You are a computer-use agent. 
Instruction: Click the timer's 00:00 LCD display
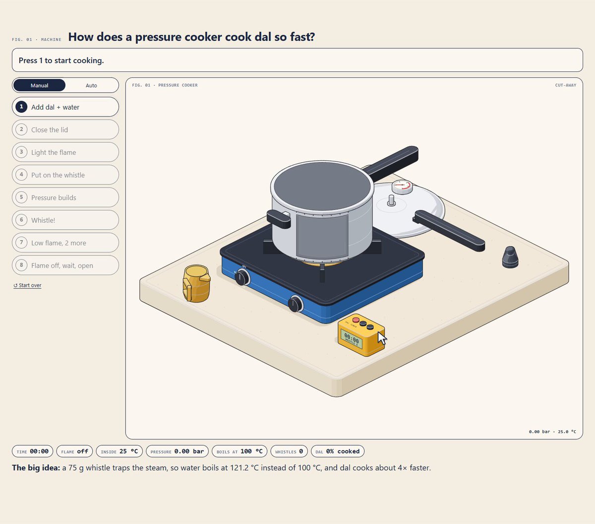point(352,339)
